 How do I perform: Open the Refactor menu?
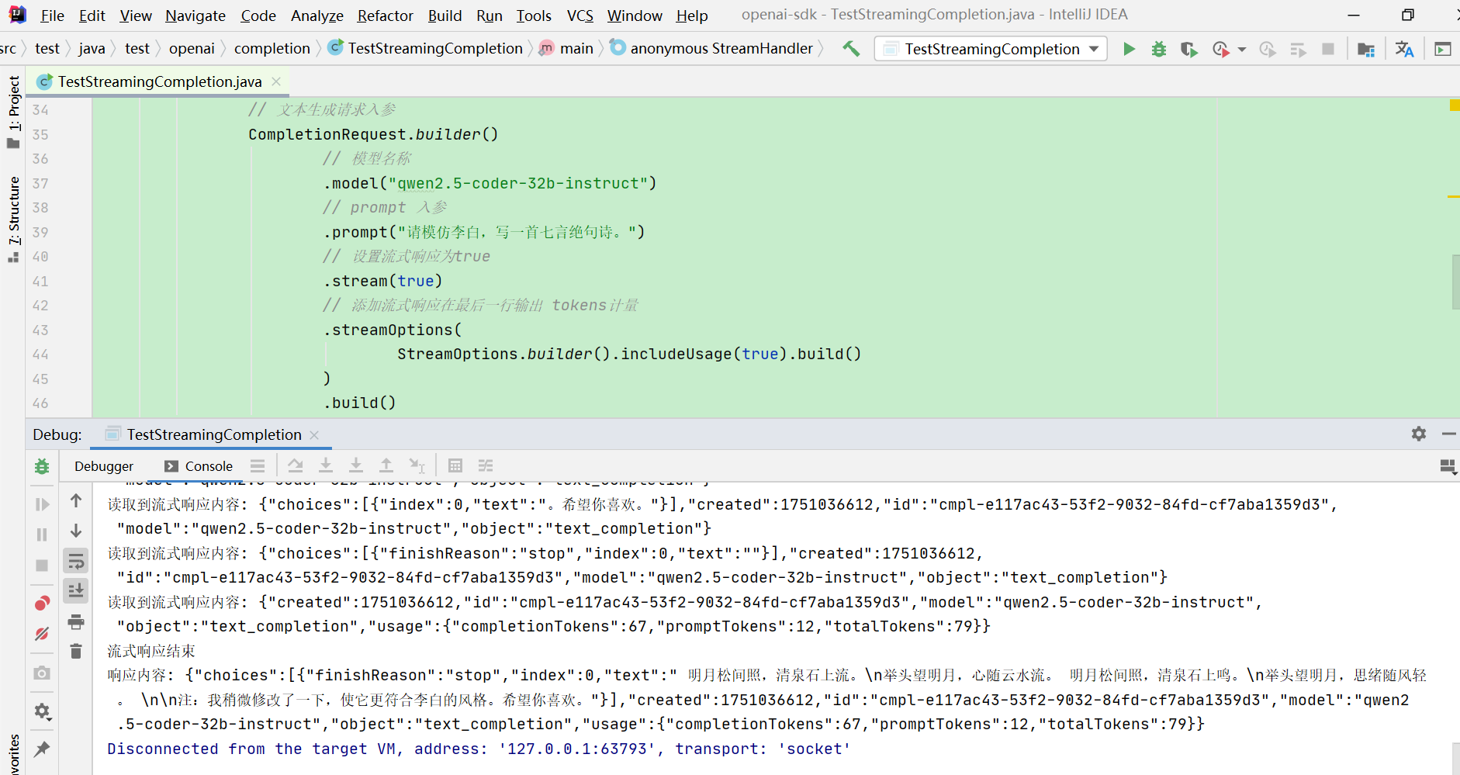[385, 15]
